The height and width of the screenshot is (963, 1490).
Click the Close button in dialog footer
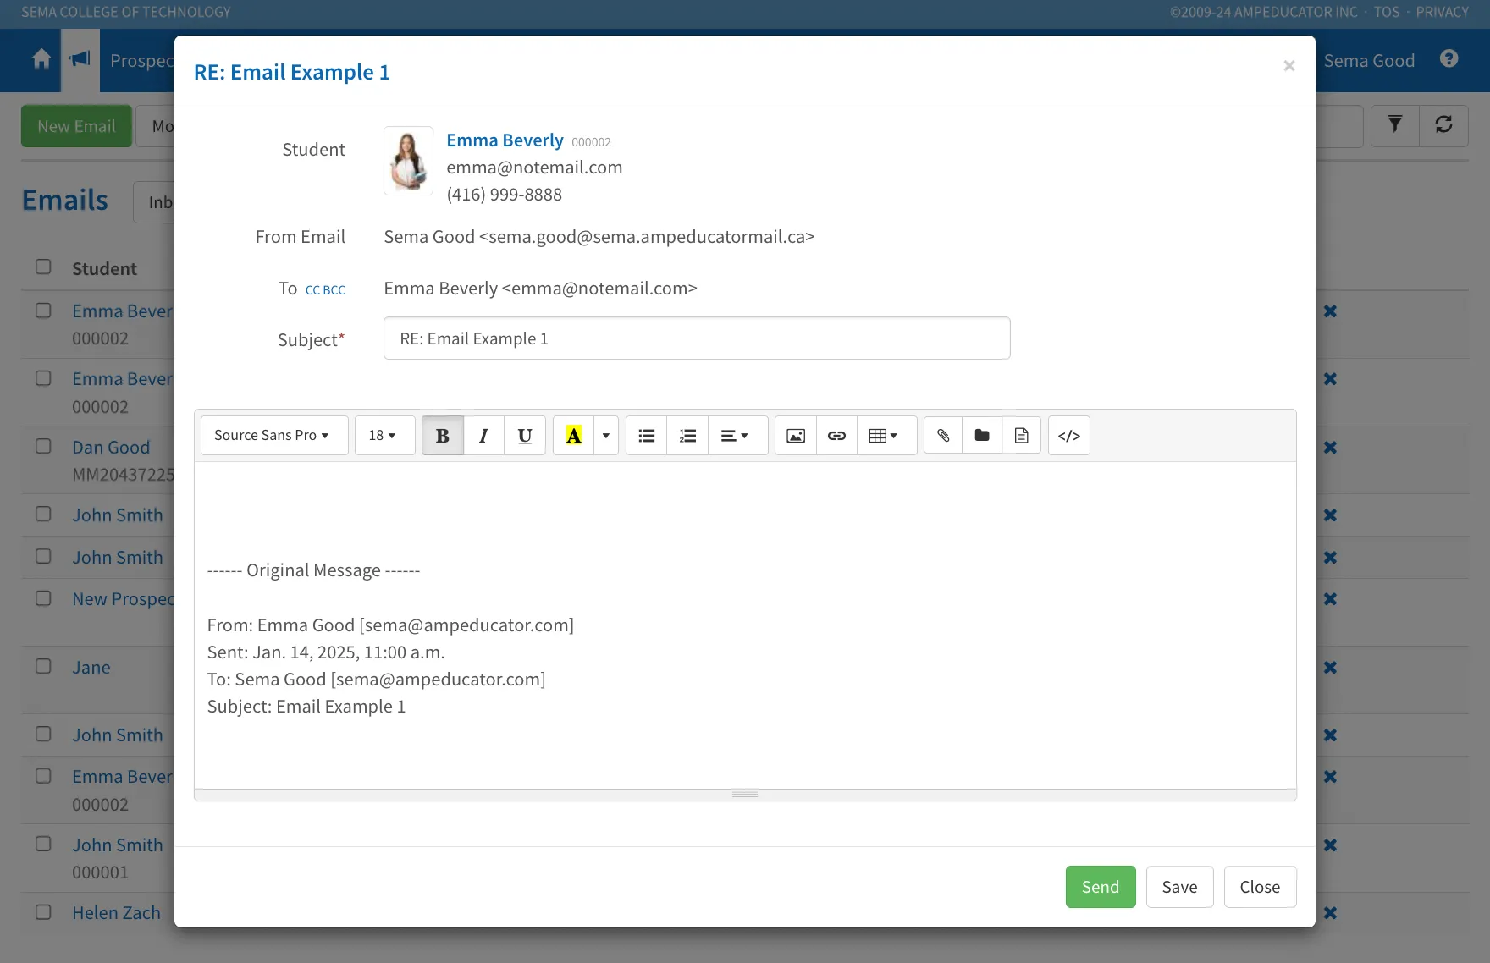(x=1260, y=887)
